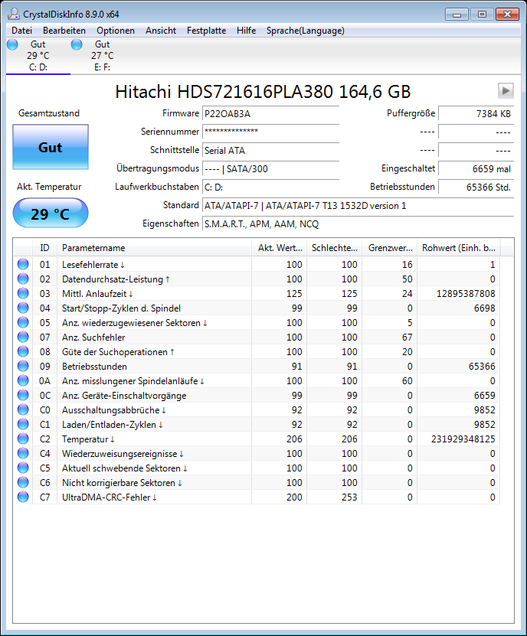Select raw value 6698 in row 04
This screenshot has width=527, height=636.
484,308
